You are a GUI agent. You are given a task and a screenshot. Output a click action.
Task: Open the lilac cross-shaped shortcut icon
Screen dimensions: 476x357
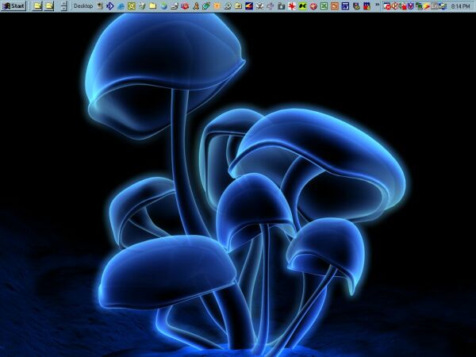click(x=271, y=6)
